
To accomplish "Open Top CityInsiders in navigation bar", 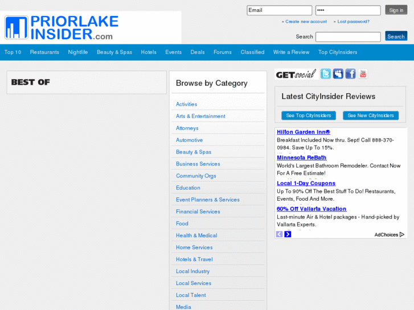I will pos(338,52).
